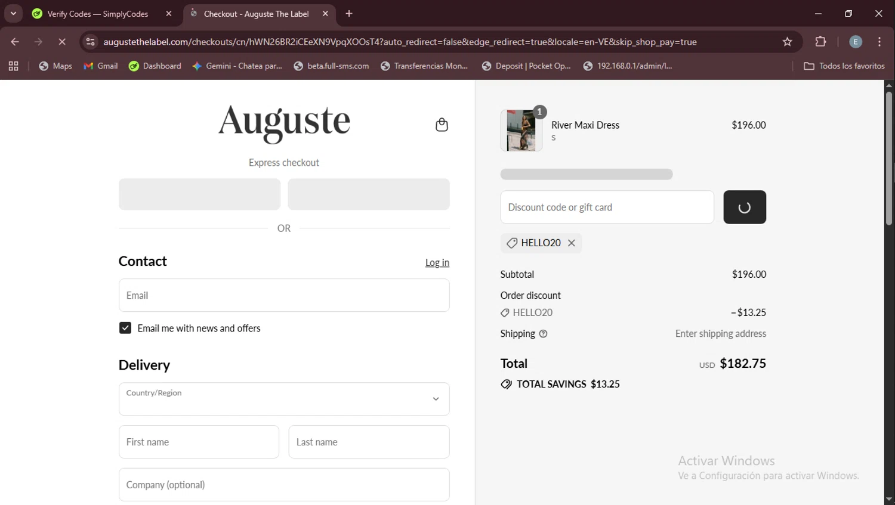Open the beta.full-sms.com bookmark
The image size is (895, 505).
pyautogui.click(x=331, y=66)
